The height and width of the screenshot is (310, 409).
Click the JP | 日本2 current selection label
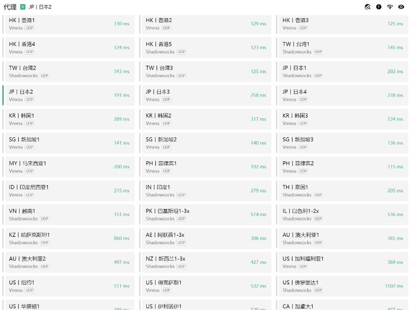(40, 7)
